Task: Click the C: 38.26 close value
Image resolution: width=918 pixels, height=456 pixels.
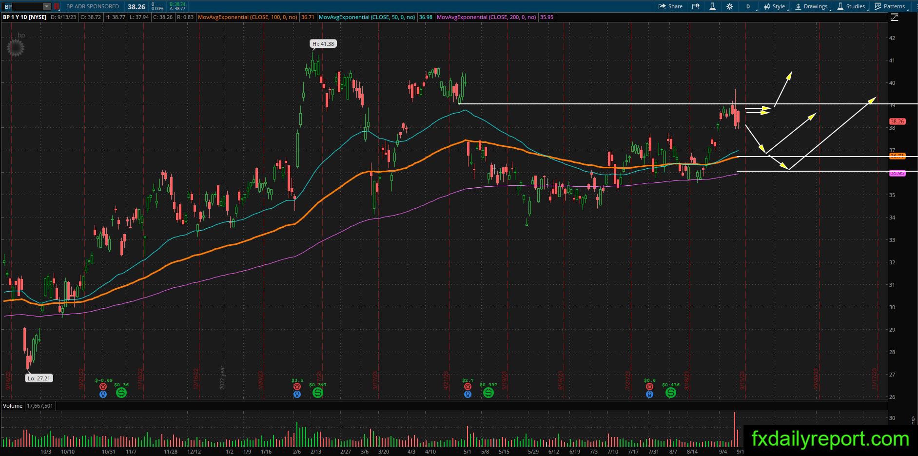Action: coord(163,17)
